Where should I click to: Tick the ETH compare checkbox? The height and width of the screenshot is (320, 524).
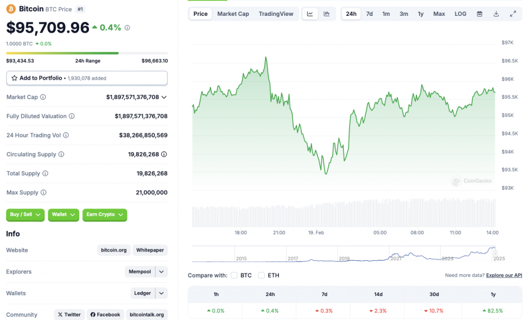coord(261,276)
